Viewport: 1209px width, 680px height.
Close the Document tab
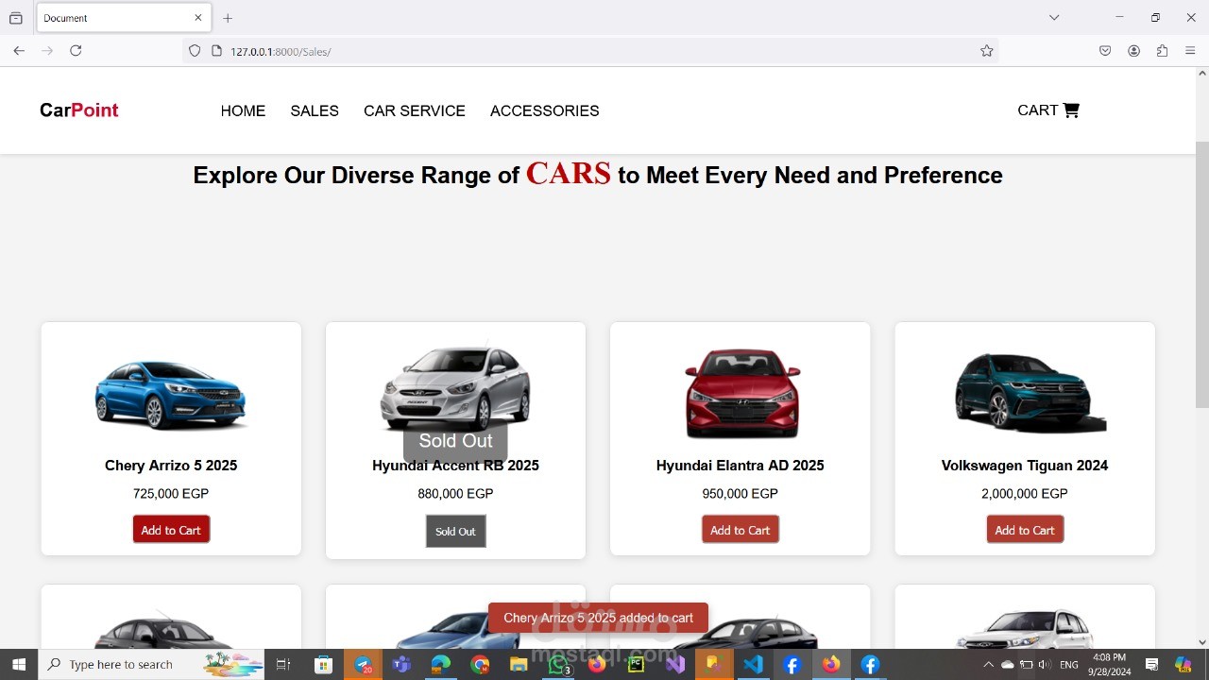point(198,18)
